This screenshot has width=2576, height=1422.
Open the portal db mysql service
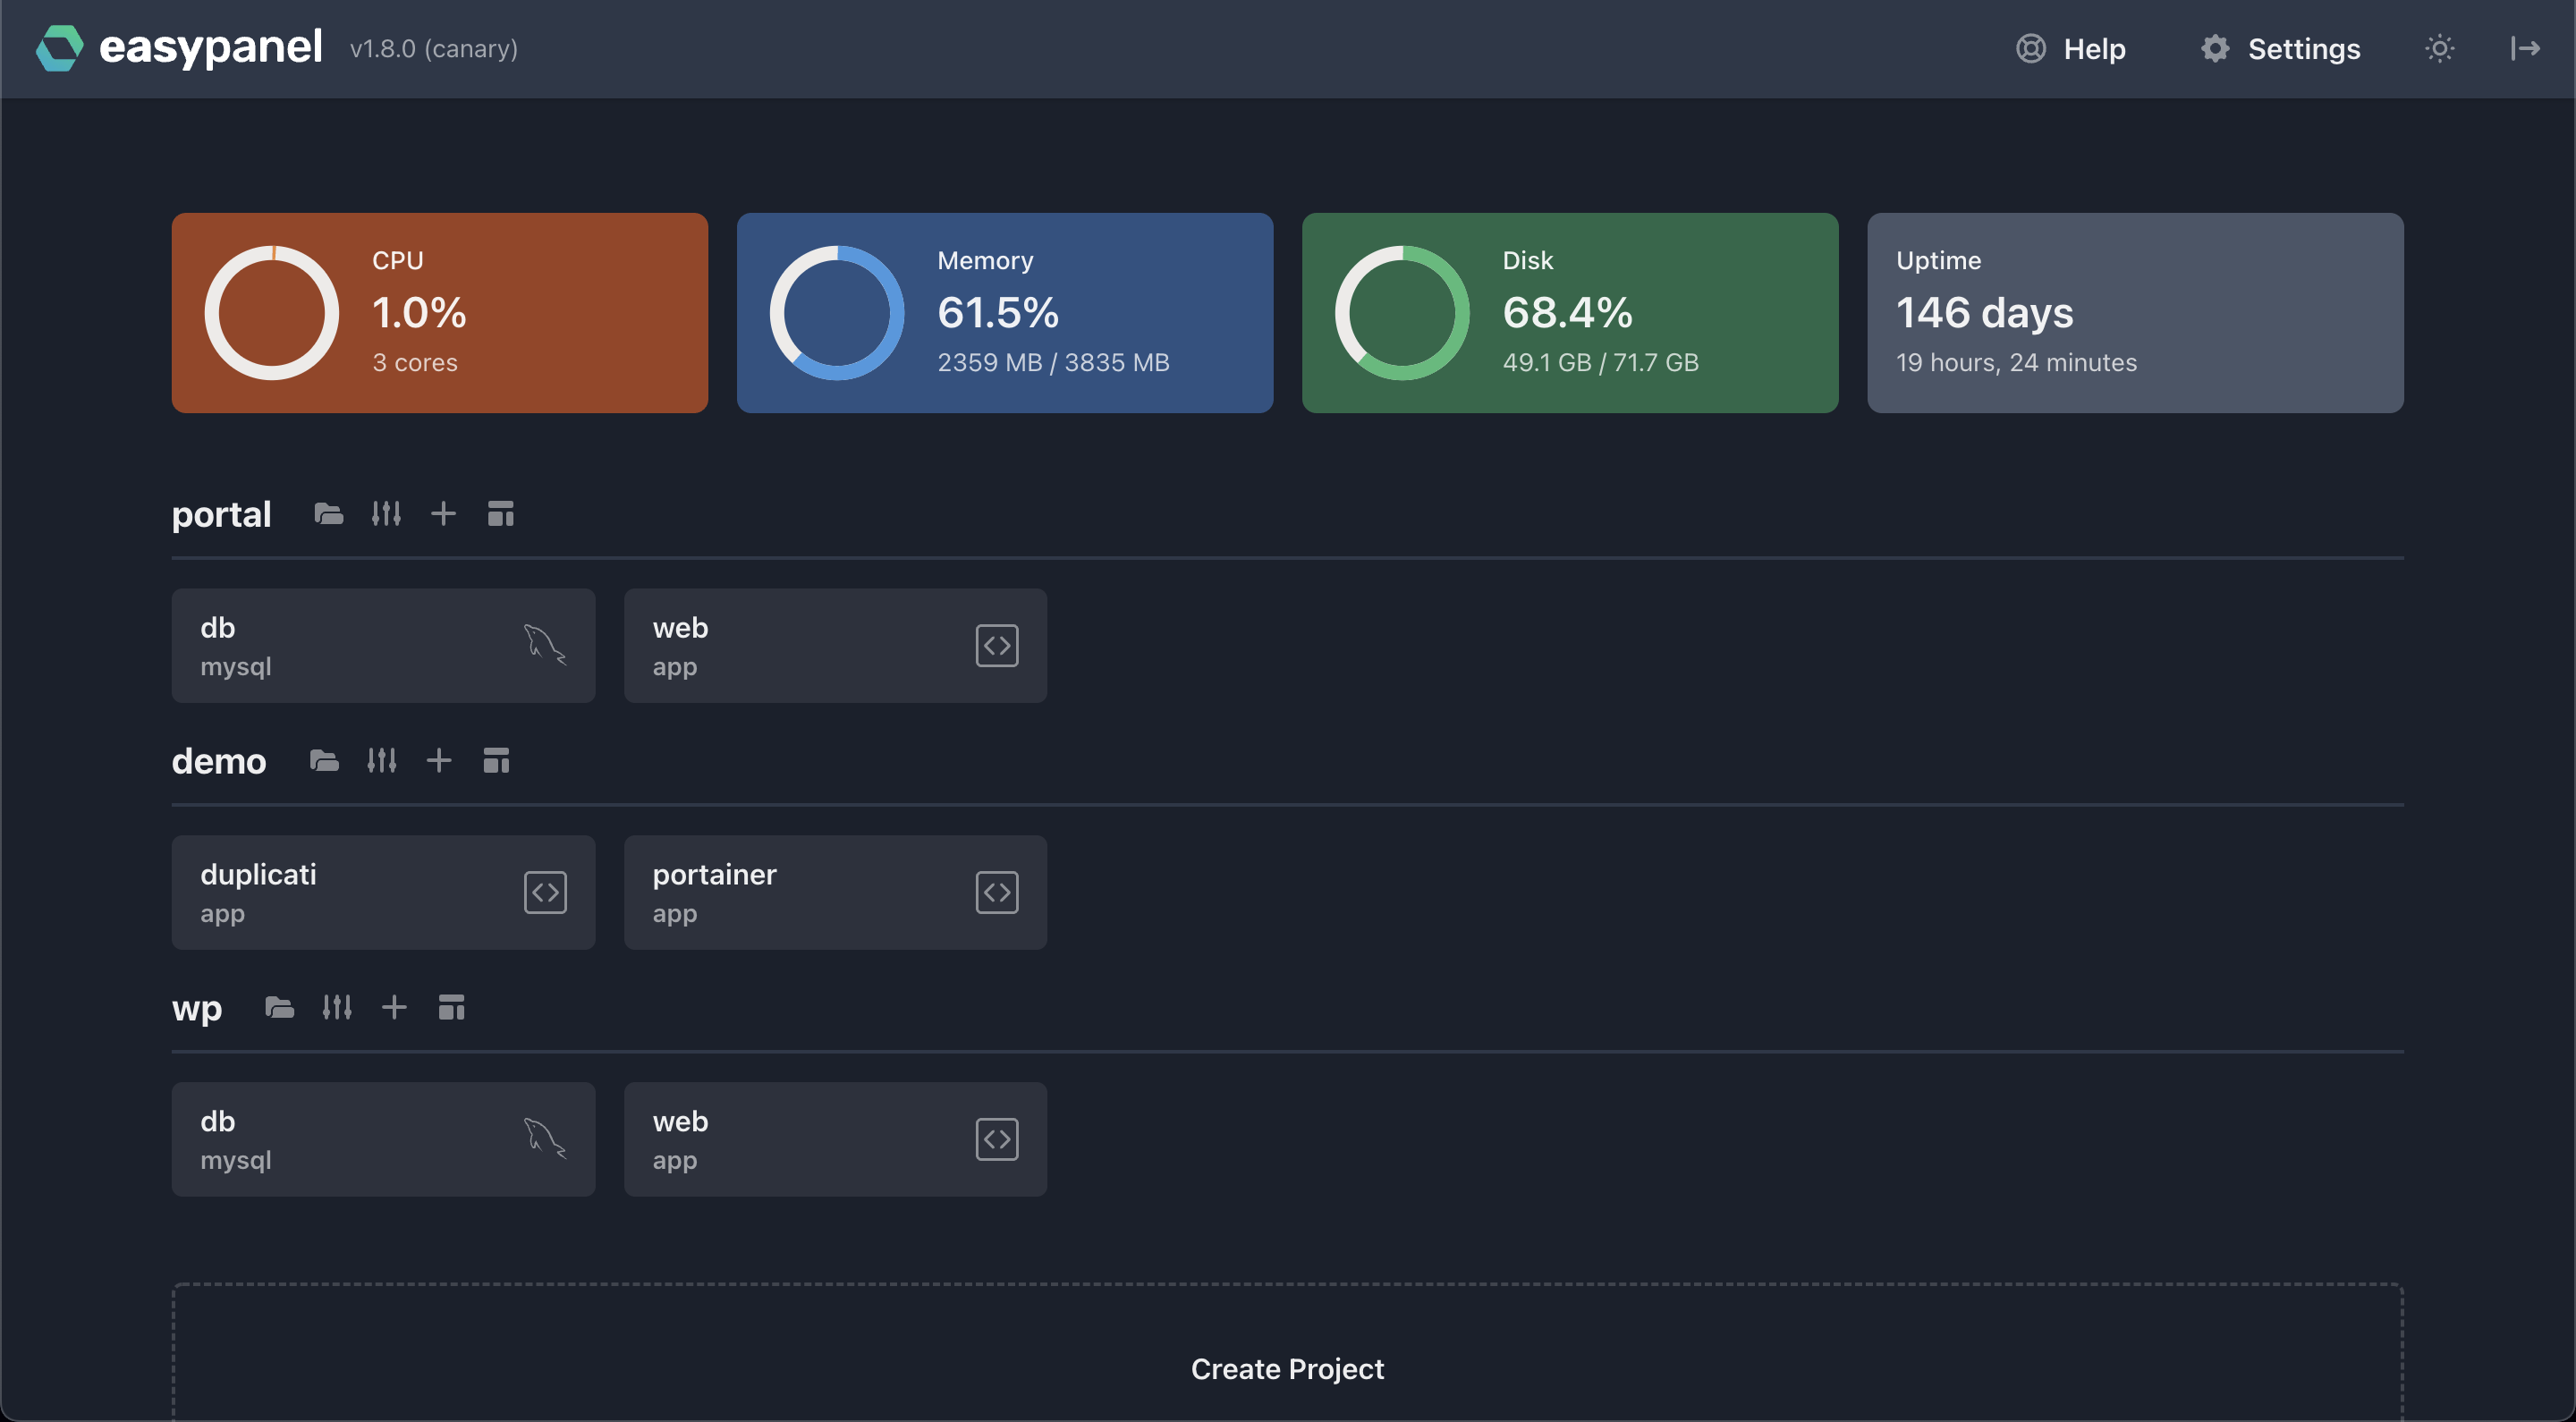[x=383, y=646]
